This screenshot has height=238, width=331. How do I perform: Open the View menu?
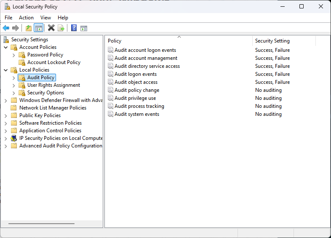pyautogui.click(x=45, y=18)
